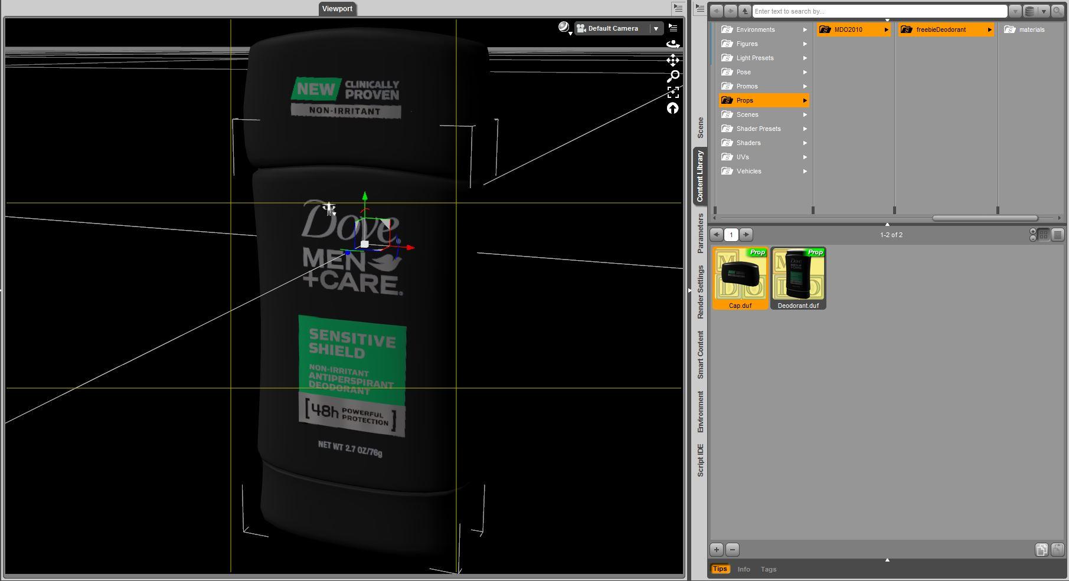This screenshot has width=1069, height=581.
Task: Select the Shaders folder
Action: 764,143
